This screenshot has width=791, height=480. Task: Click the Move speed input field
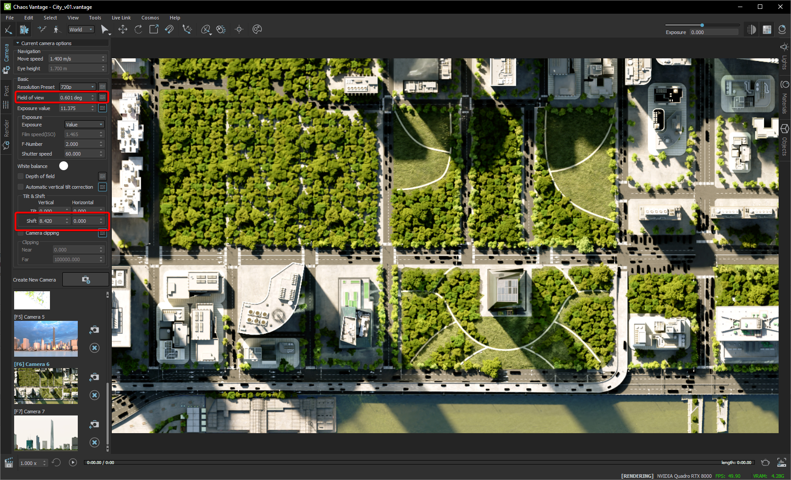[x=77, y=59]
